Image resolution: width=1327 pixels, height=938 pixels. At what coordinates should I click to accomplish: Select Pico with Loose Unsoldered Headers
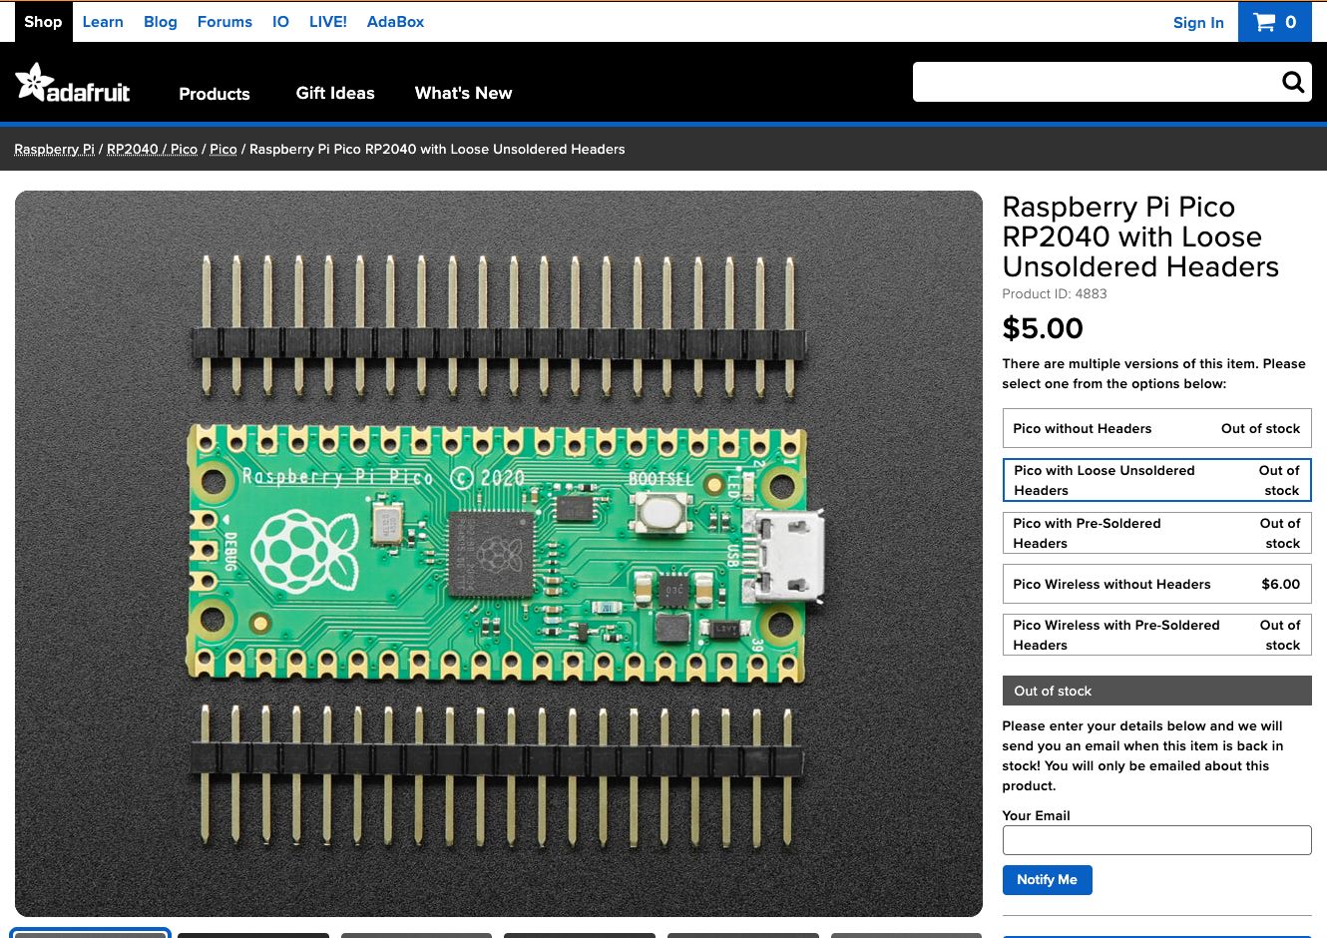1156,480
